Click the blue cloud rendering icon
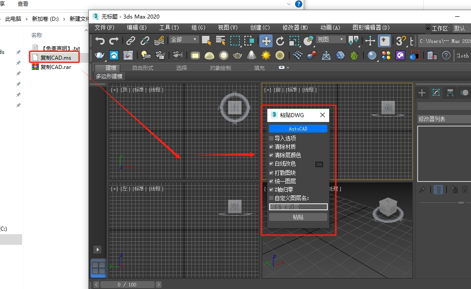Viewport: 471px width, 289px height. click(114, 55)
